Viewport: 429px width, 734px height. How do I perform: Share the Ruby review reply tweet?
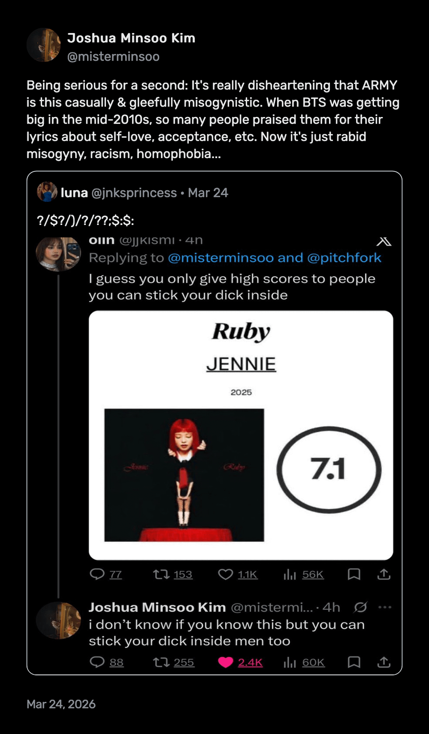(x=384, y=574)
